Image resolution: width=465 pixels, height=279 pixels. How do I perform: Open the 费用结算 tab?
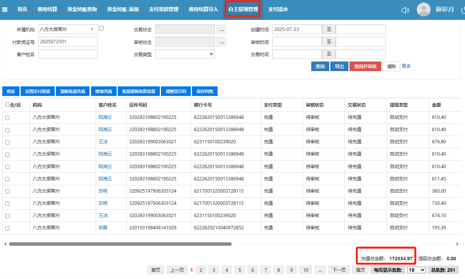47,10
